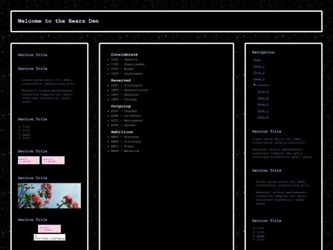Select the ESFP - Go-Getter list item

pyautogui.click(x=126, y=116)
